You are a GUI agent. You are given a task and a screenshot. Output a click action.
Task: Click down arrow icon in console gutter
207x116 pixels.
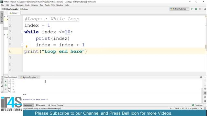pos(205,85)
